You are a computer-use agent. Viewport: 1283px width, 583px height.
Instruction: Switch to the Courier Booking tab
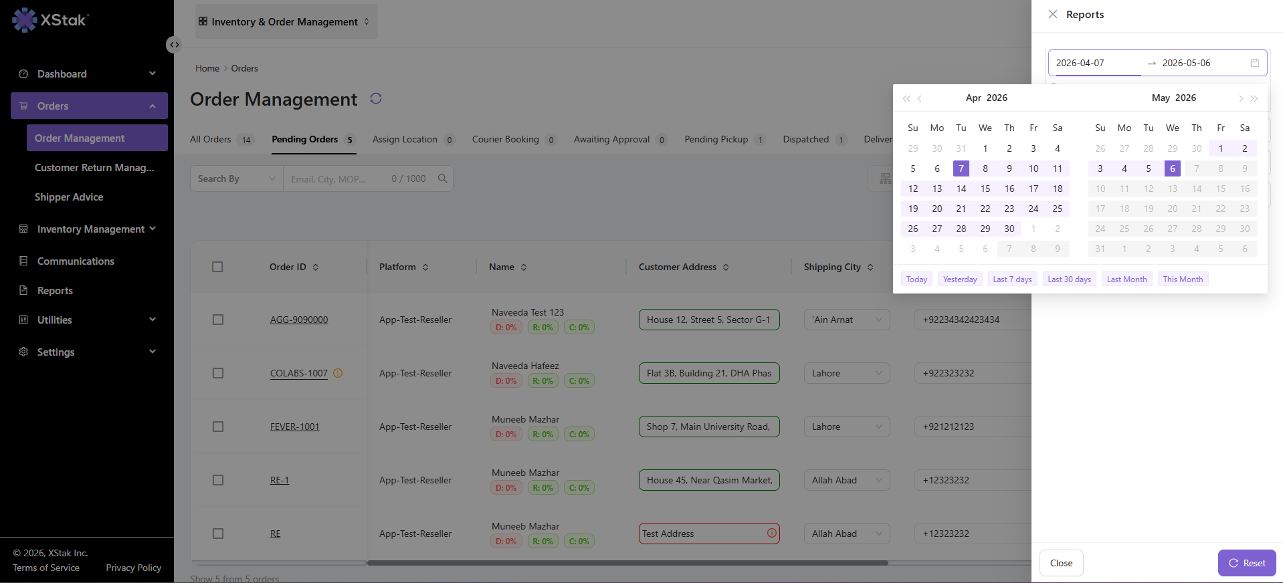point(514,139)
